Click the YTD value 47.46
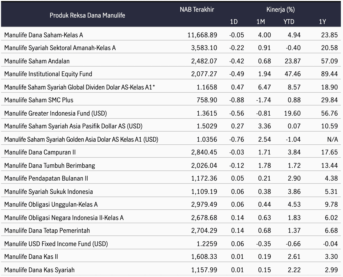 293,74
